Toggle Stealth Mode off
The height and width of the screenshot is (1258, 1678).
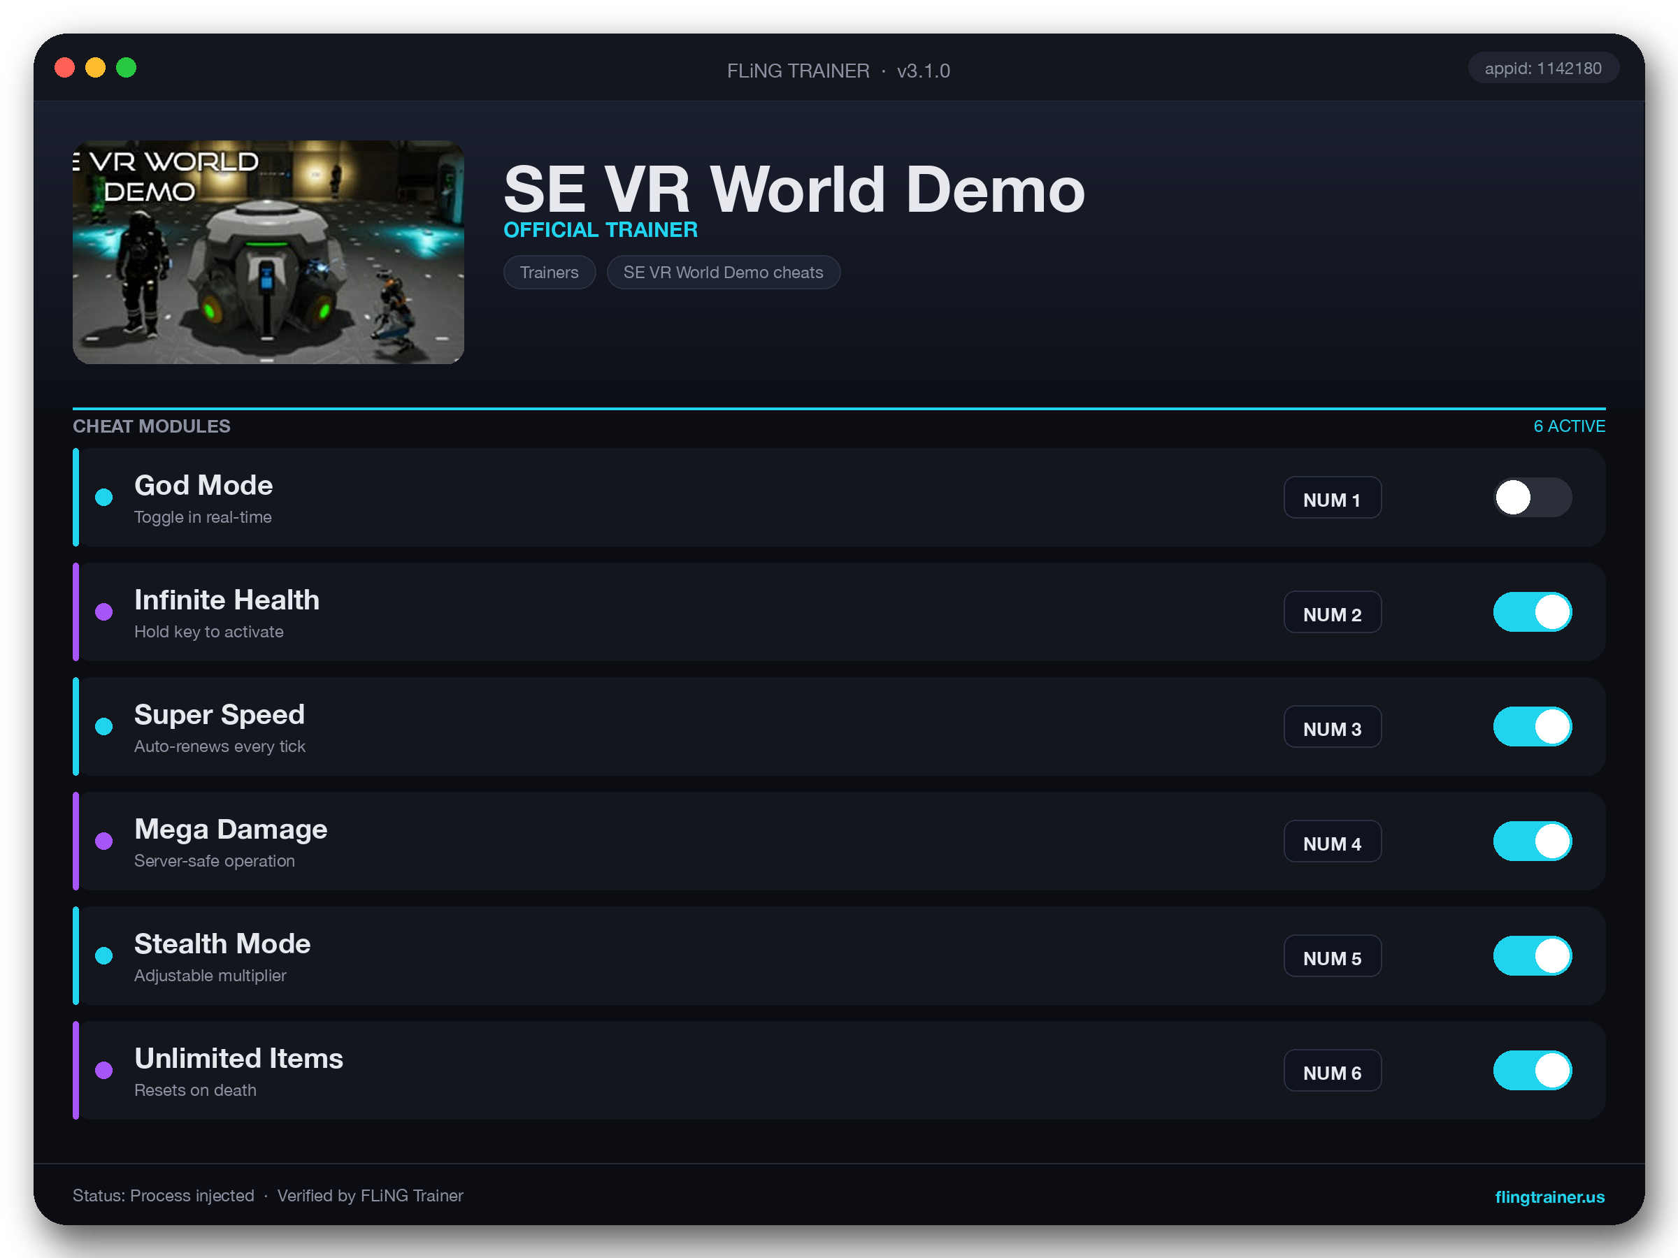[1533, 955]
